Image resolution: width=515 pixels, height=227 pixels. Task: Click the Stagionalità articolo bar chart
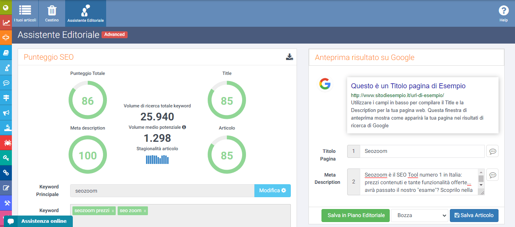point(157,159)
